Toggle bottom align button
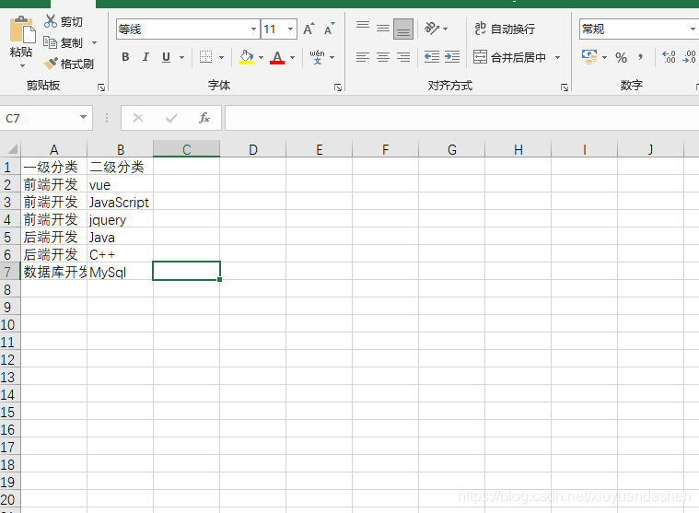 click(x=403, y=29)
